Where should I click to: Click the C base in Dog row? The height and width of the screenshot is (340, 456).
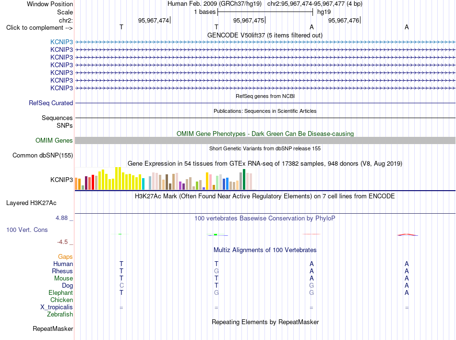[121, 286]
